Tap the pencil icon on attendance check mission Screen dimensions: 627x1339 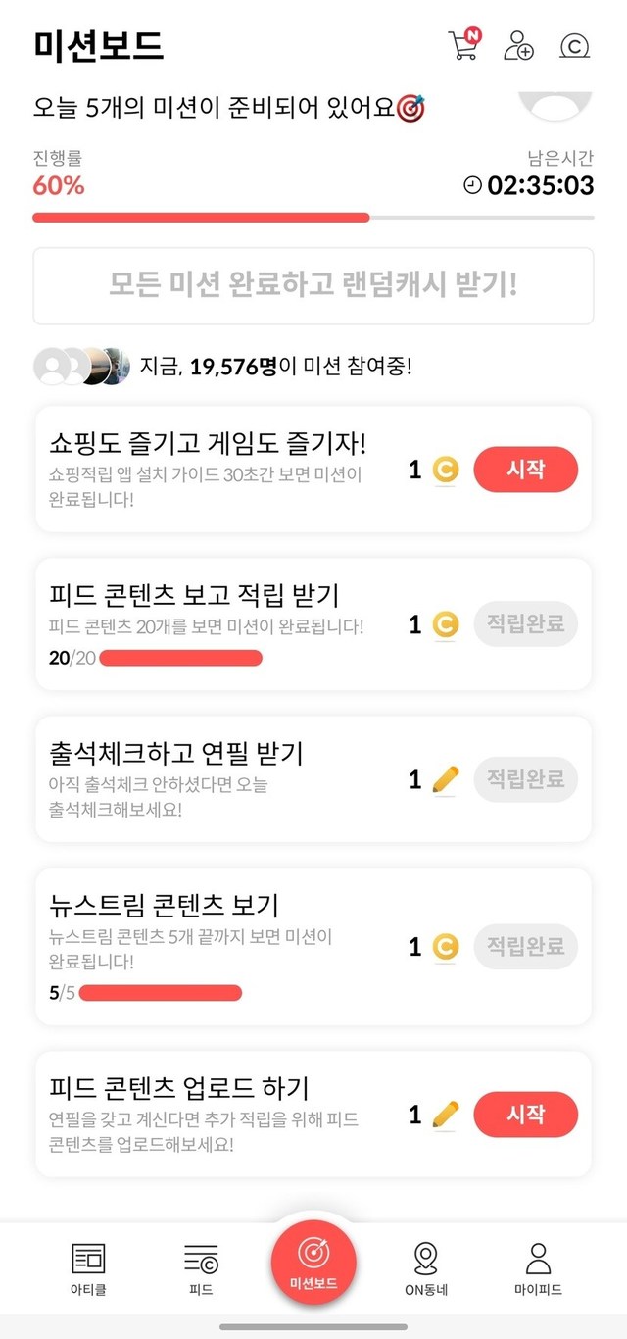click(445, 780)
